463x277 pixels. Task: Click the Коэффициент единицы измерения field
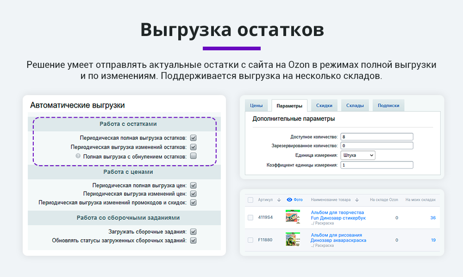click(376, 165)
